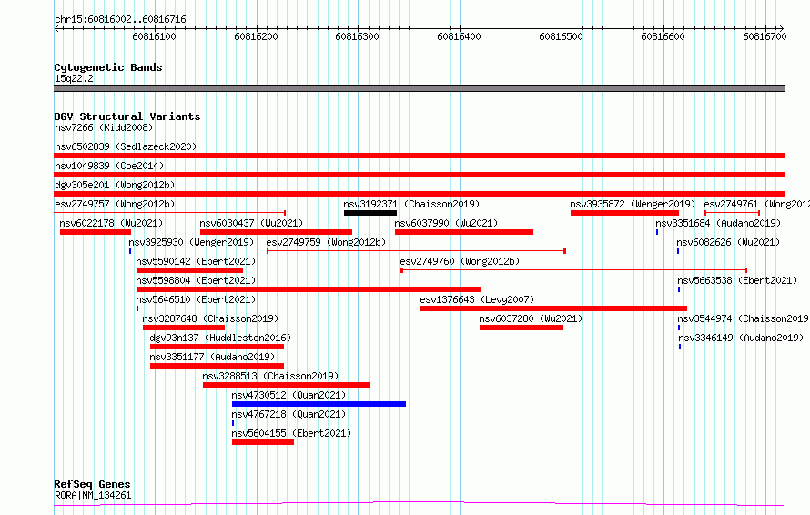
Task: Open nsv3346149 (Audano2019) label
Action: coord(741,338)
